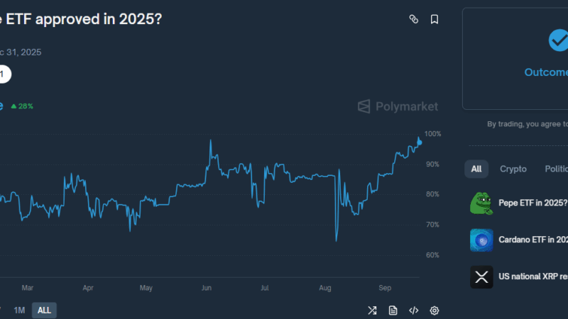Click the Polymarket watermark logo
The width and height of the screenshot is (568, 319).
[398, 106]
